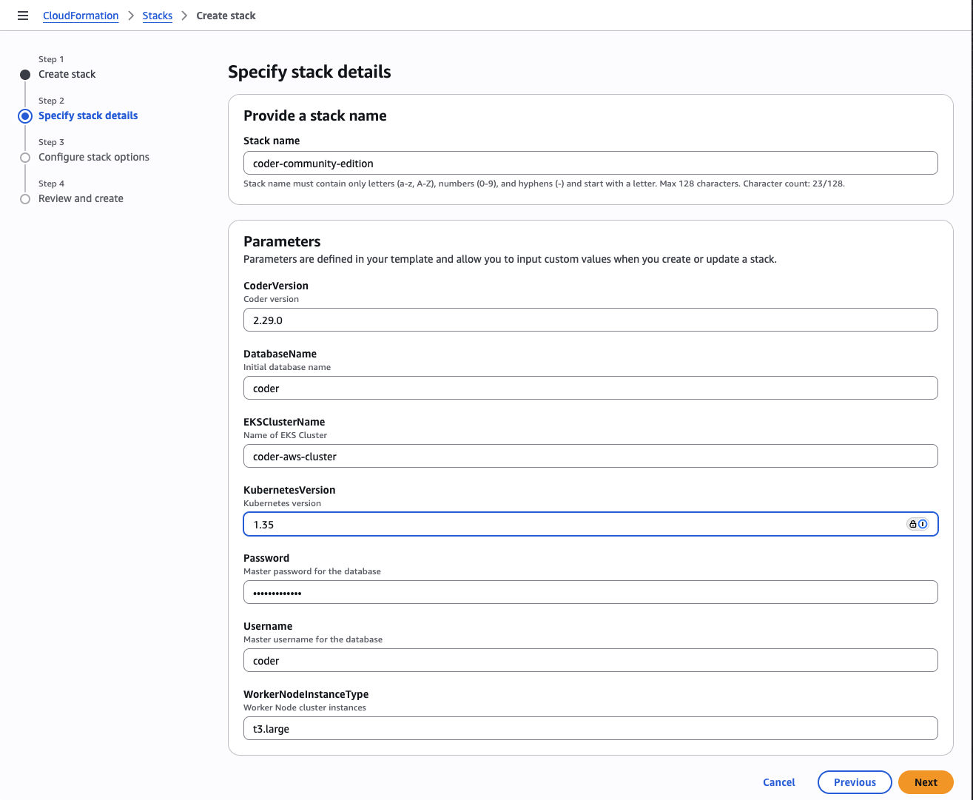The image size is (973, 800).
Task: Click the Step 4 empty circle indicator
Action: pyautogui.click(x=25, y=198)
